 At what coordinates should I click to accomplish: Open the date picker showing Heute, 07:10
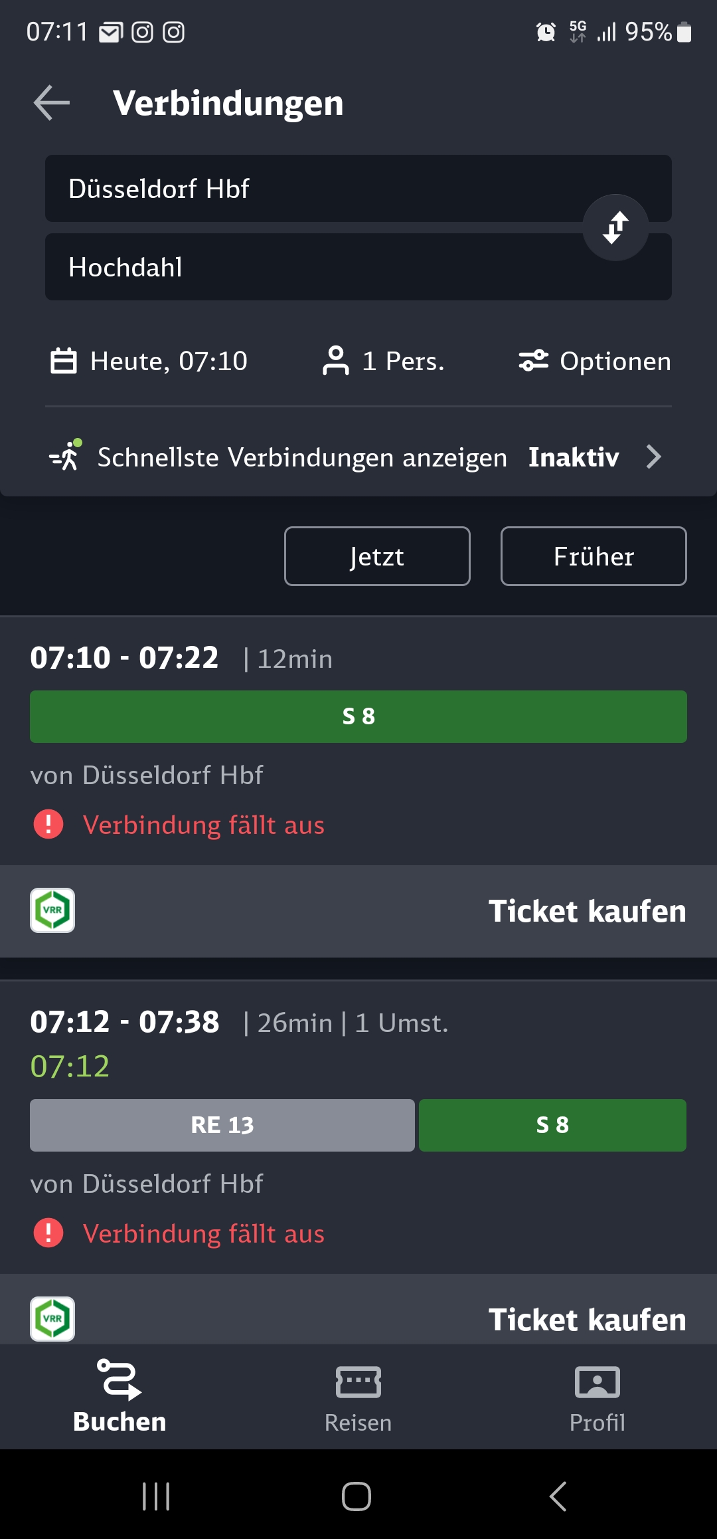pos(149,361)
